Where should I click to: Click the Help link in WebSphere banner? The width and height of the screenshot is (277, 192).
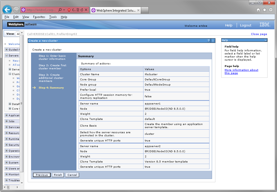pyautogui.click(x=228, y=25)
